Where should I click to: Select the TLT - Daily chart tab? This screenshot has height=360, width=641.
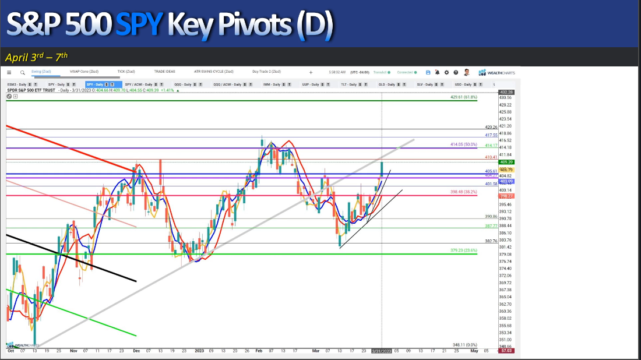pyautogui.click(x=349, y=84)
